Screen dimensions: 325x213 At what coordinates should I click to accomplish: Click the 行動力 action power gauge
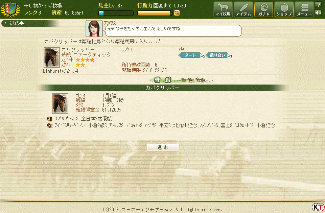155,13
